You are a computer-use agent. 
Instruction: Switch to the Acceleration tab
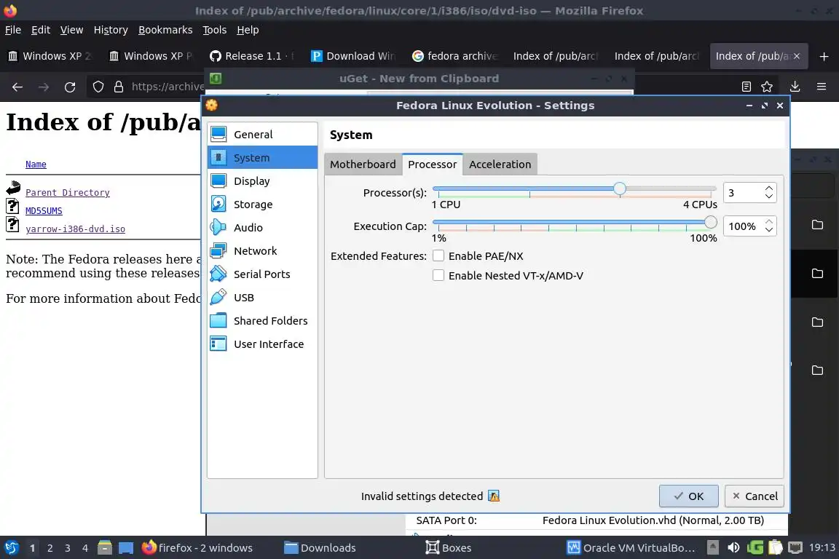click(500, 164)
